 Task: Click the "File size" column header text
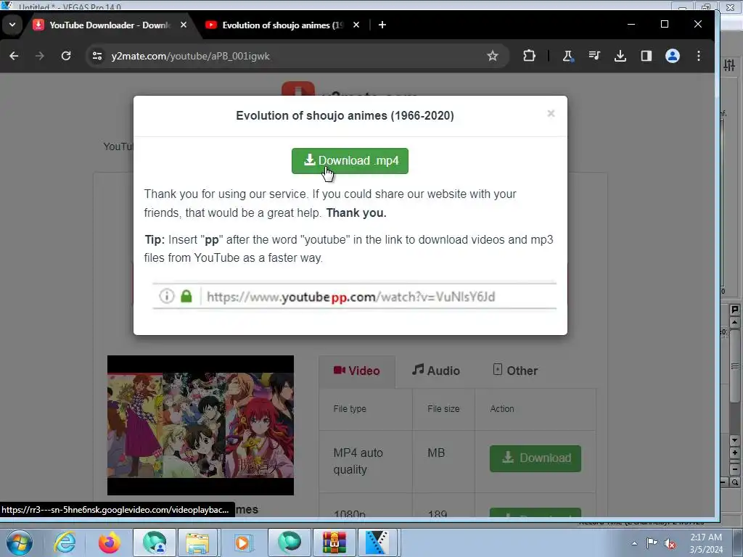pos(443,409)
